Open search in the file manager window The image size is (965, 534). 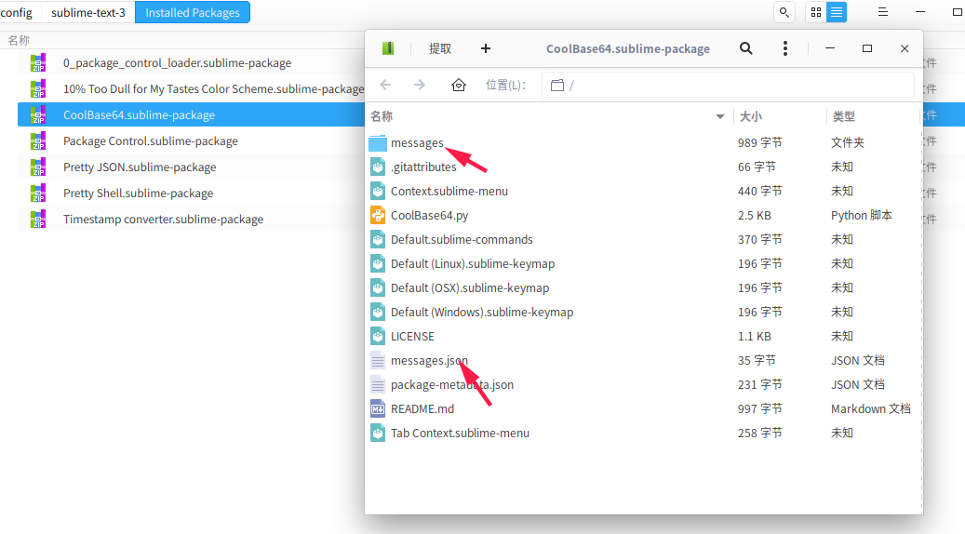tap(784, 12)
